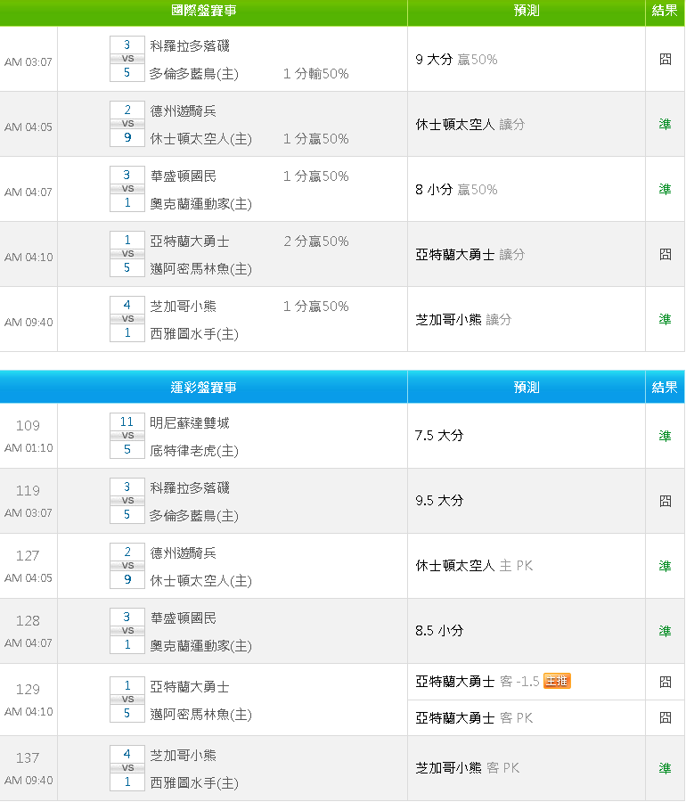Click the 9 大分 贏50% prediction
Image resolution: width=686 pixels, height=802 pixels.
click(456, 60)
